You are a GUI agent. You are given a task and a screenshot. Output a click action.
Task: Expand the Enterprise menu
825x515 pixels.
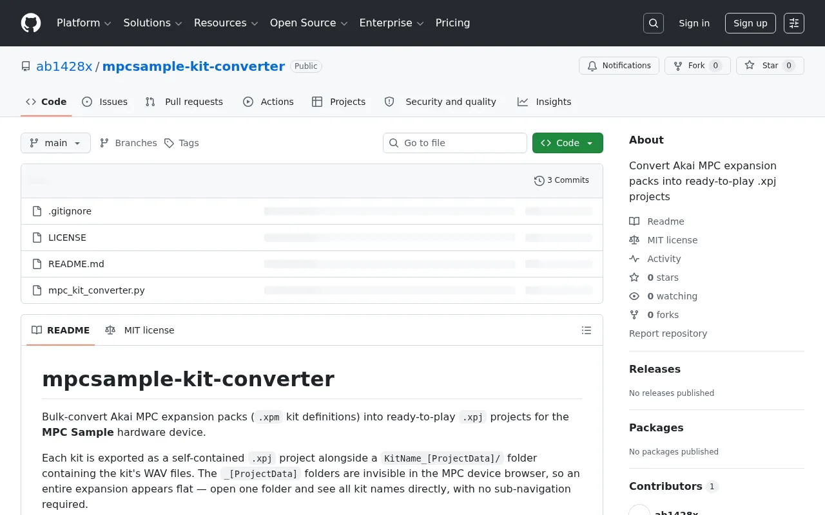click(x=391, y=23)
